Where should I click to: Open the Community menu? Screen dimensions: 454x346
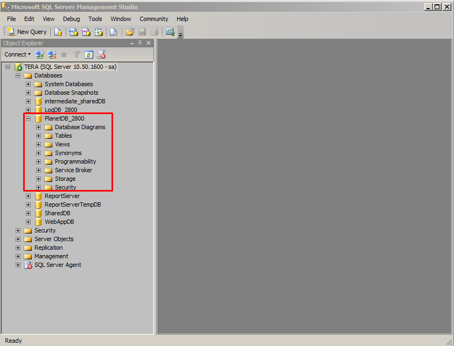(x=153, y=19)
